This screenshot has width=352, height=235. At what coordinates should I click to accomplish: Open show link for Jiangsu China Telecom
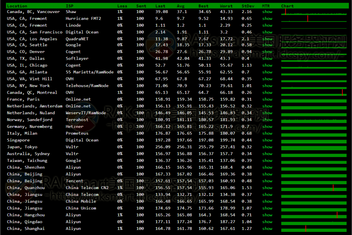267,195
